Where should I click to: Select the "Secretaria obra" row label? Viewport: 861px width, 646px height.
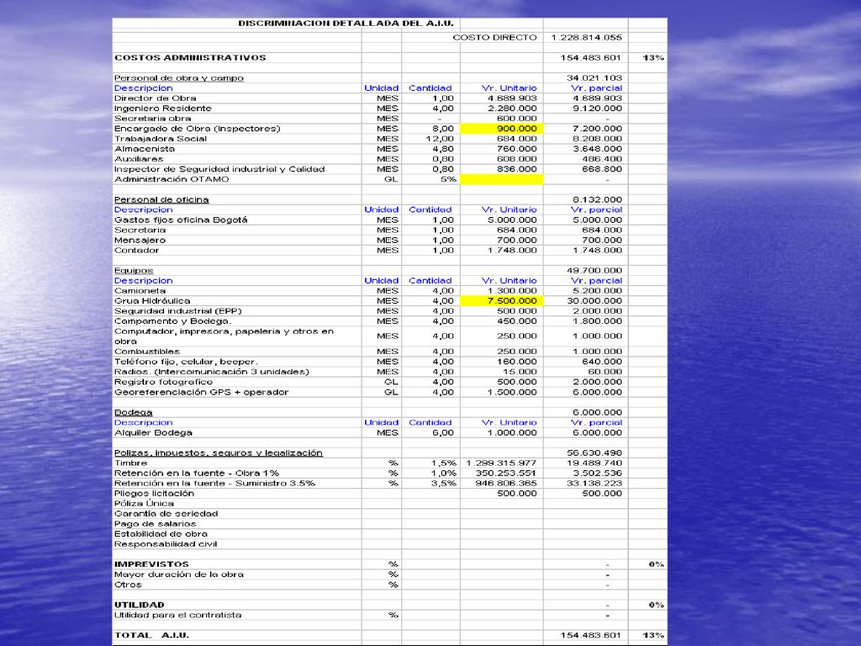pyautogui.click(x=153, y=119)
